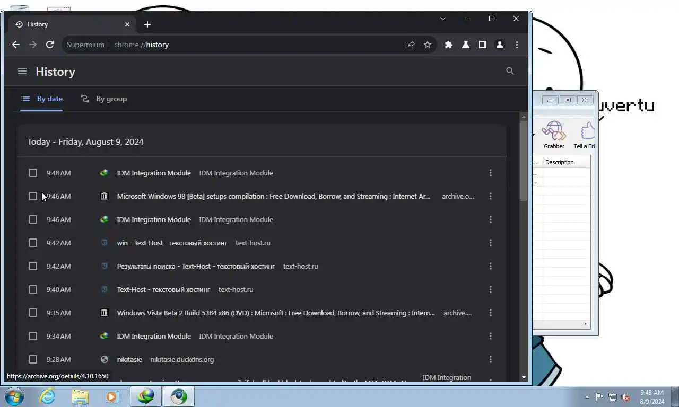
Task: Open actions menu for nikitasie entry
Action: pyautogui.click(x=491, y=359)
